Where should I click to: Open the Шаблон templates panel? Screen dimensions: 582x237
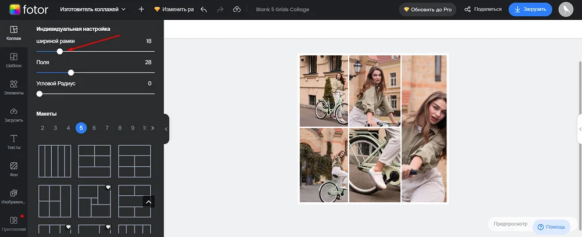[13, 60]
